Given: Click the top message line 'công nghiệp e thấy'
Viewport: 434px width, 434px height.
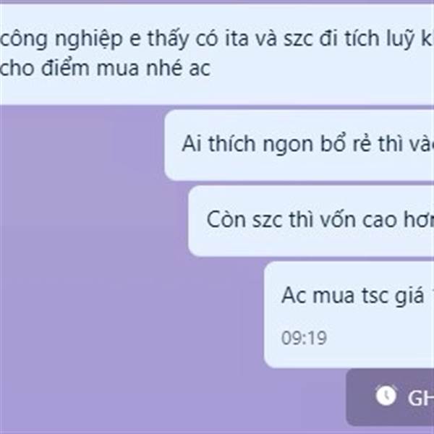Looking at the screenshot, I should (217, 39).
